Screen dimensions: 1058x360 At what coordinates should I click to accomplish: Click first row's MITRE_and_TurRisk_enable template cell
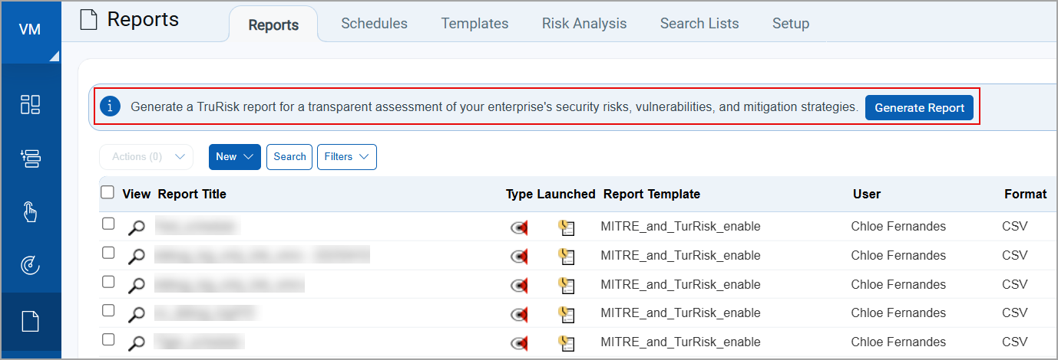pos(680,226)
